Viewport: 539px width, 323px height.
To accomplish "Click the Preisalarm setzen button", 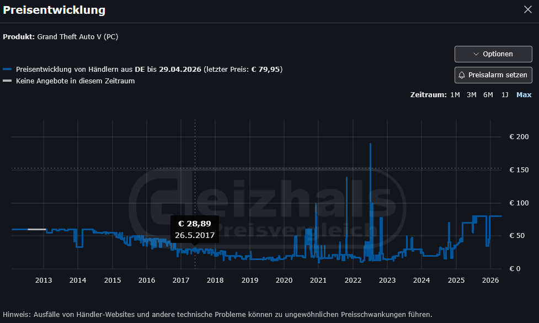I will pyautogui.click(x=493, y=75).
